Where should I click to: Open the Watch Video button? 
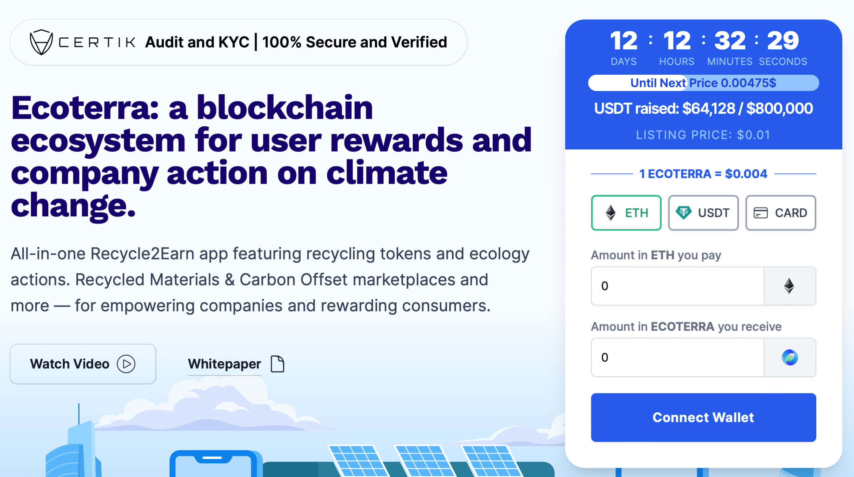[x=83, y=364]
